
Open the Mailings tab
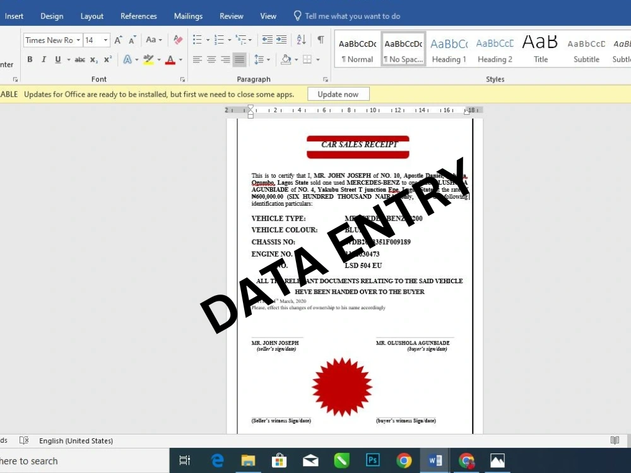[x=188, y=16]
